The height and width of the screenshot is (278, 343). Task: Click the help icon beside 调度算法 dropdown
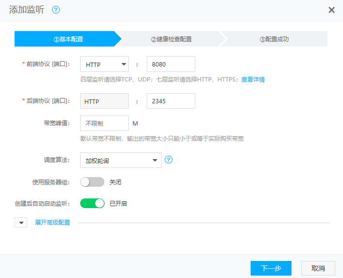(x=169, y=160)
